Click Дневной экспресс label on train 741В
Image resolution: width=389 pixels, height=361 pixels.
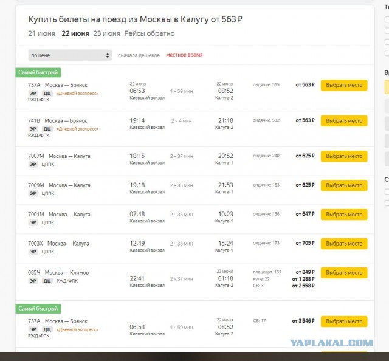[x=77, y=129]
